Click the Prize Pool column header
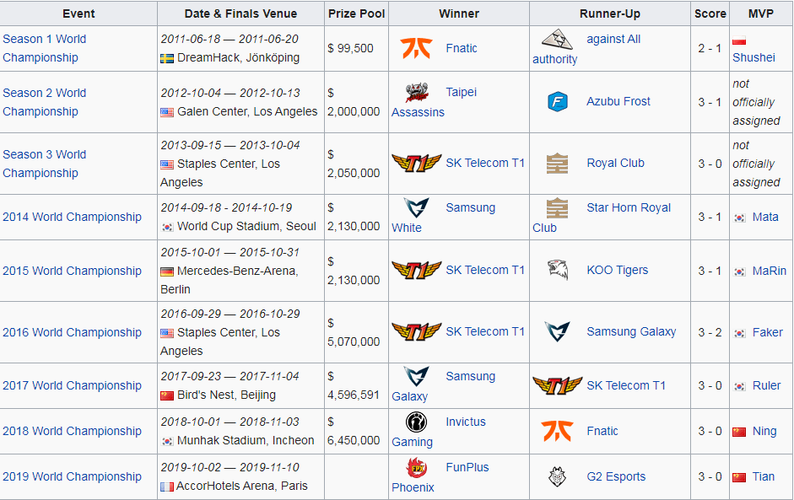This screenshot has width=794, height=500. [x=356, y=13]
